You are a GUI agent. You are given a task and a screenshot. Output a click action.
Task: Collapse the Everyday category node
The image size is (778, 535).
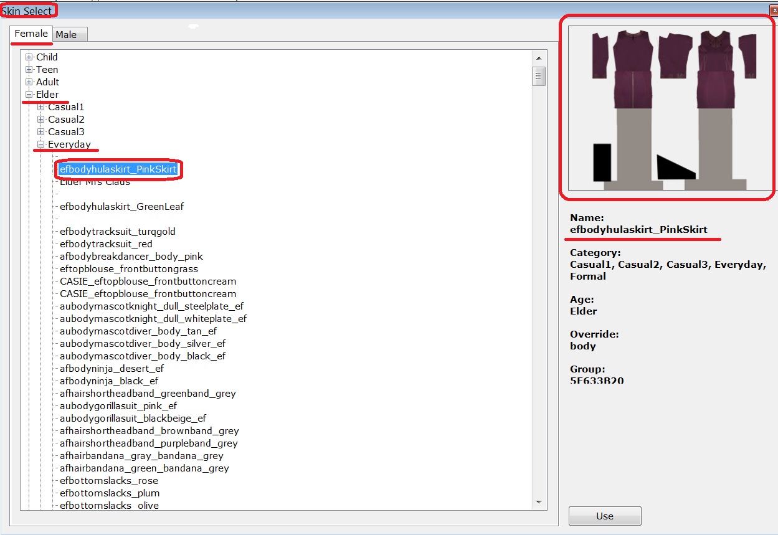click(x=41, y=144)
